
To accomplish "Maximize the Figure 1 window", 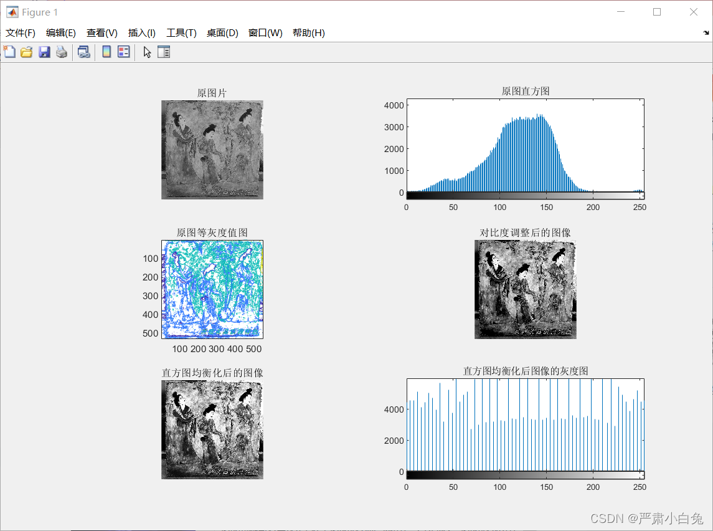I will click(x=657, y=12).
